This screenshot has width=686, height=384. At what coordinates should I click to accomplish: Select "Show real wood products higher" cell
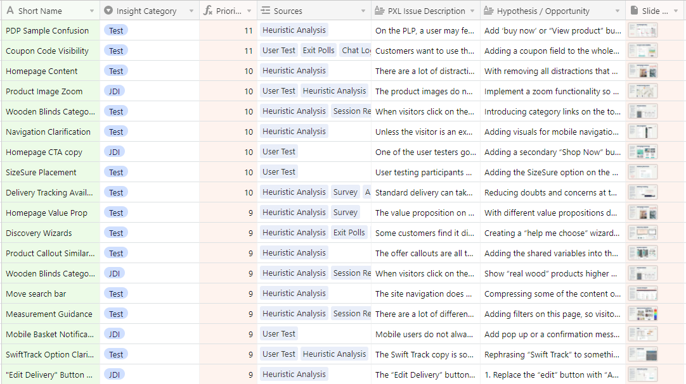click(553, 273)
